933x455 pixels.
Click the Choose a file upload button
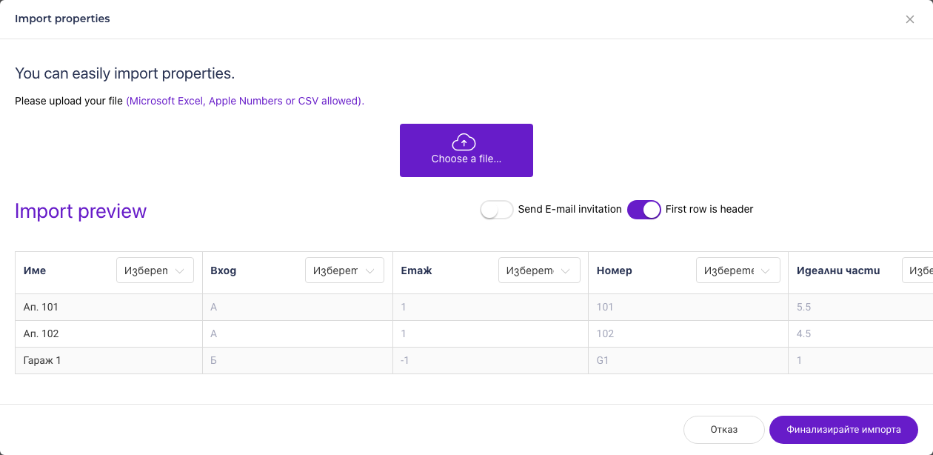(466, 150)
